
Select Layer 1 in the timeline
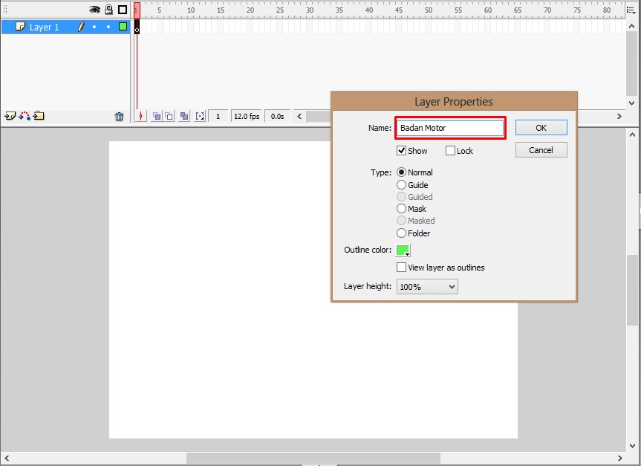45,27
